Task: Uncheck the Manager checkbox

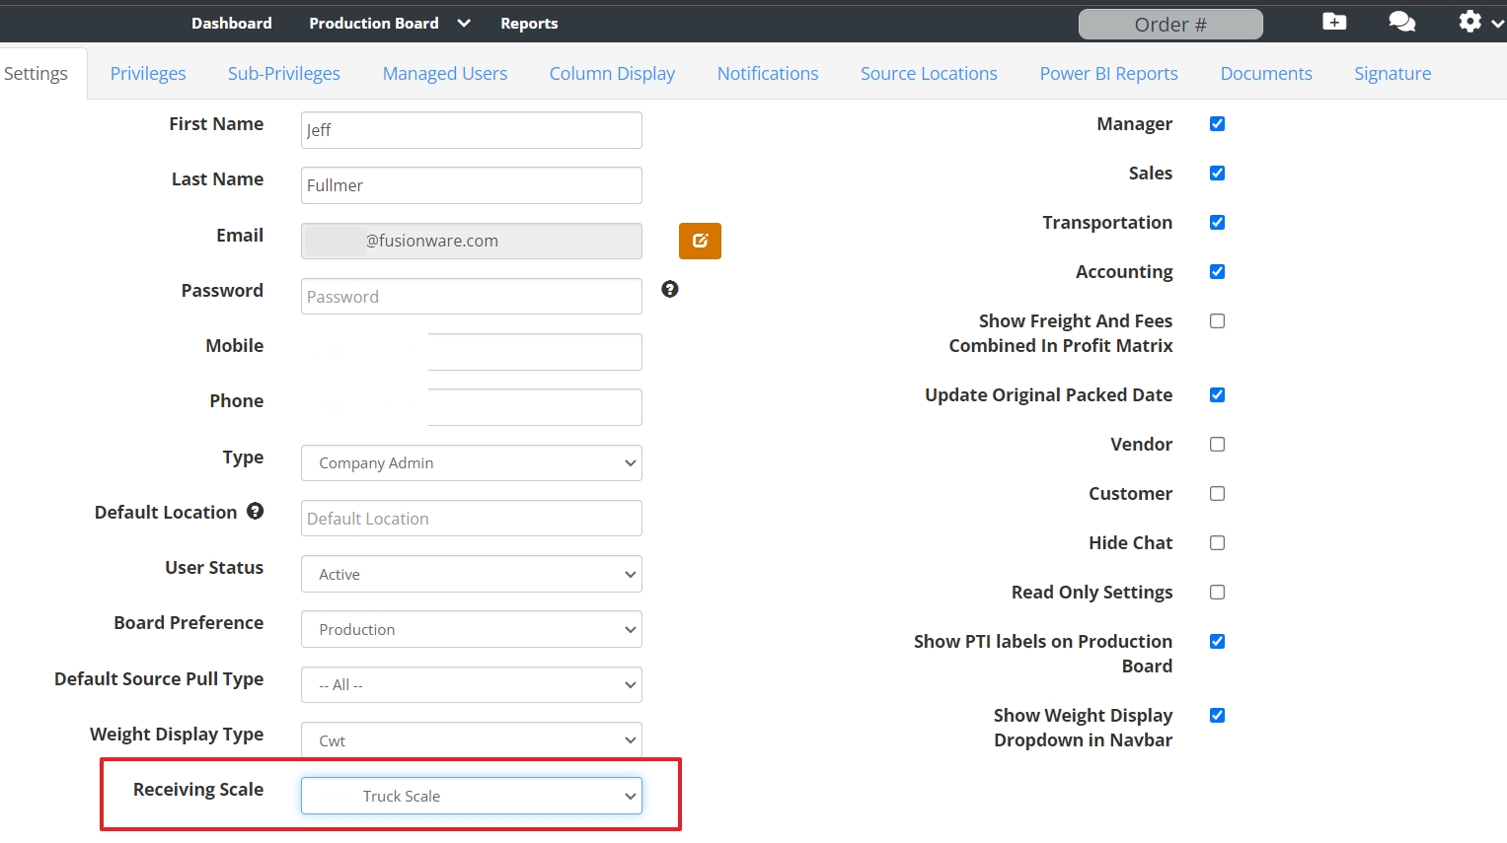Action: [1217, 124]
